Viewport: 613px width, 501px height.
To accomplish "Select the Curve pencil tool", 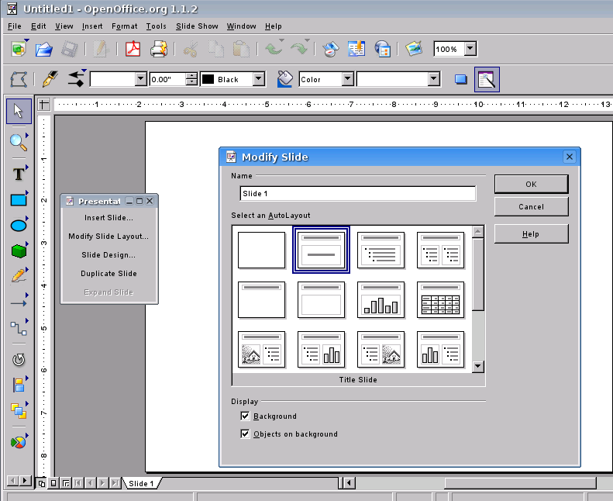I will (19, 276).
